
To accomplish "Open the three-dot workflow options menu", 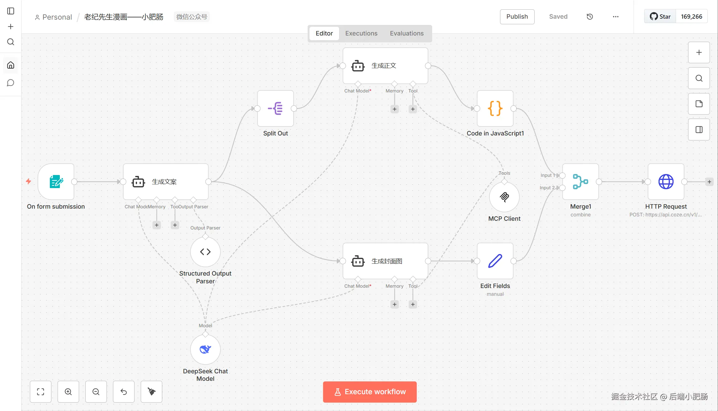I will pyautogui.click(x=616, y=17).
